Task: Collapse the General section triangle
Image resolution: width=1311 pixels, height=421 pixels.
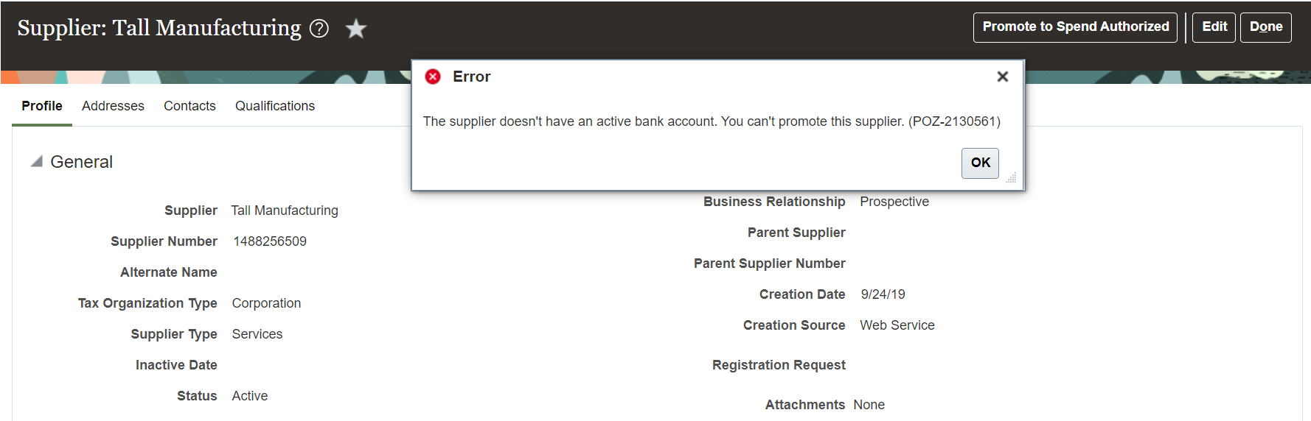Action: click(x=36, y=162)
